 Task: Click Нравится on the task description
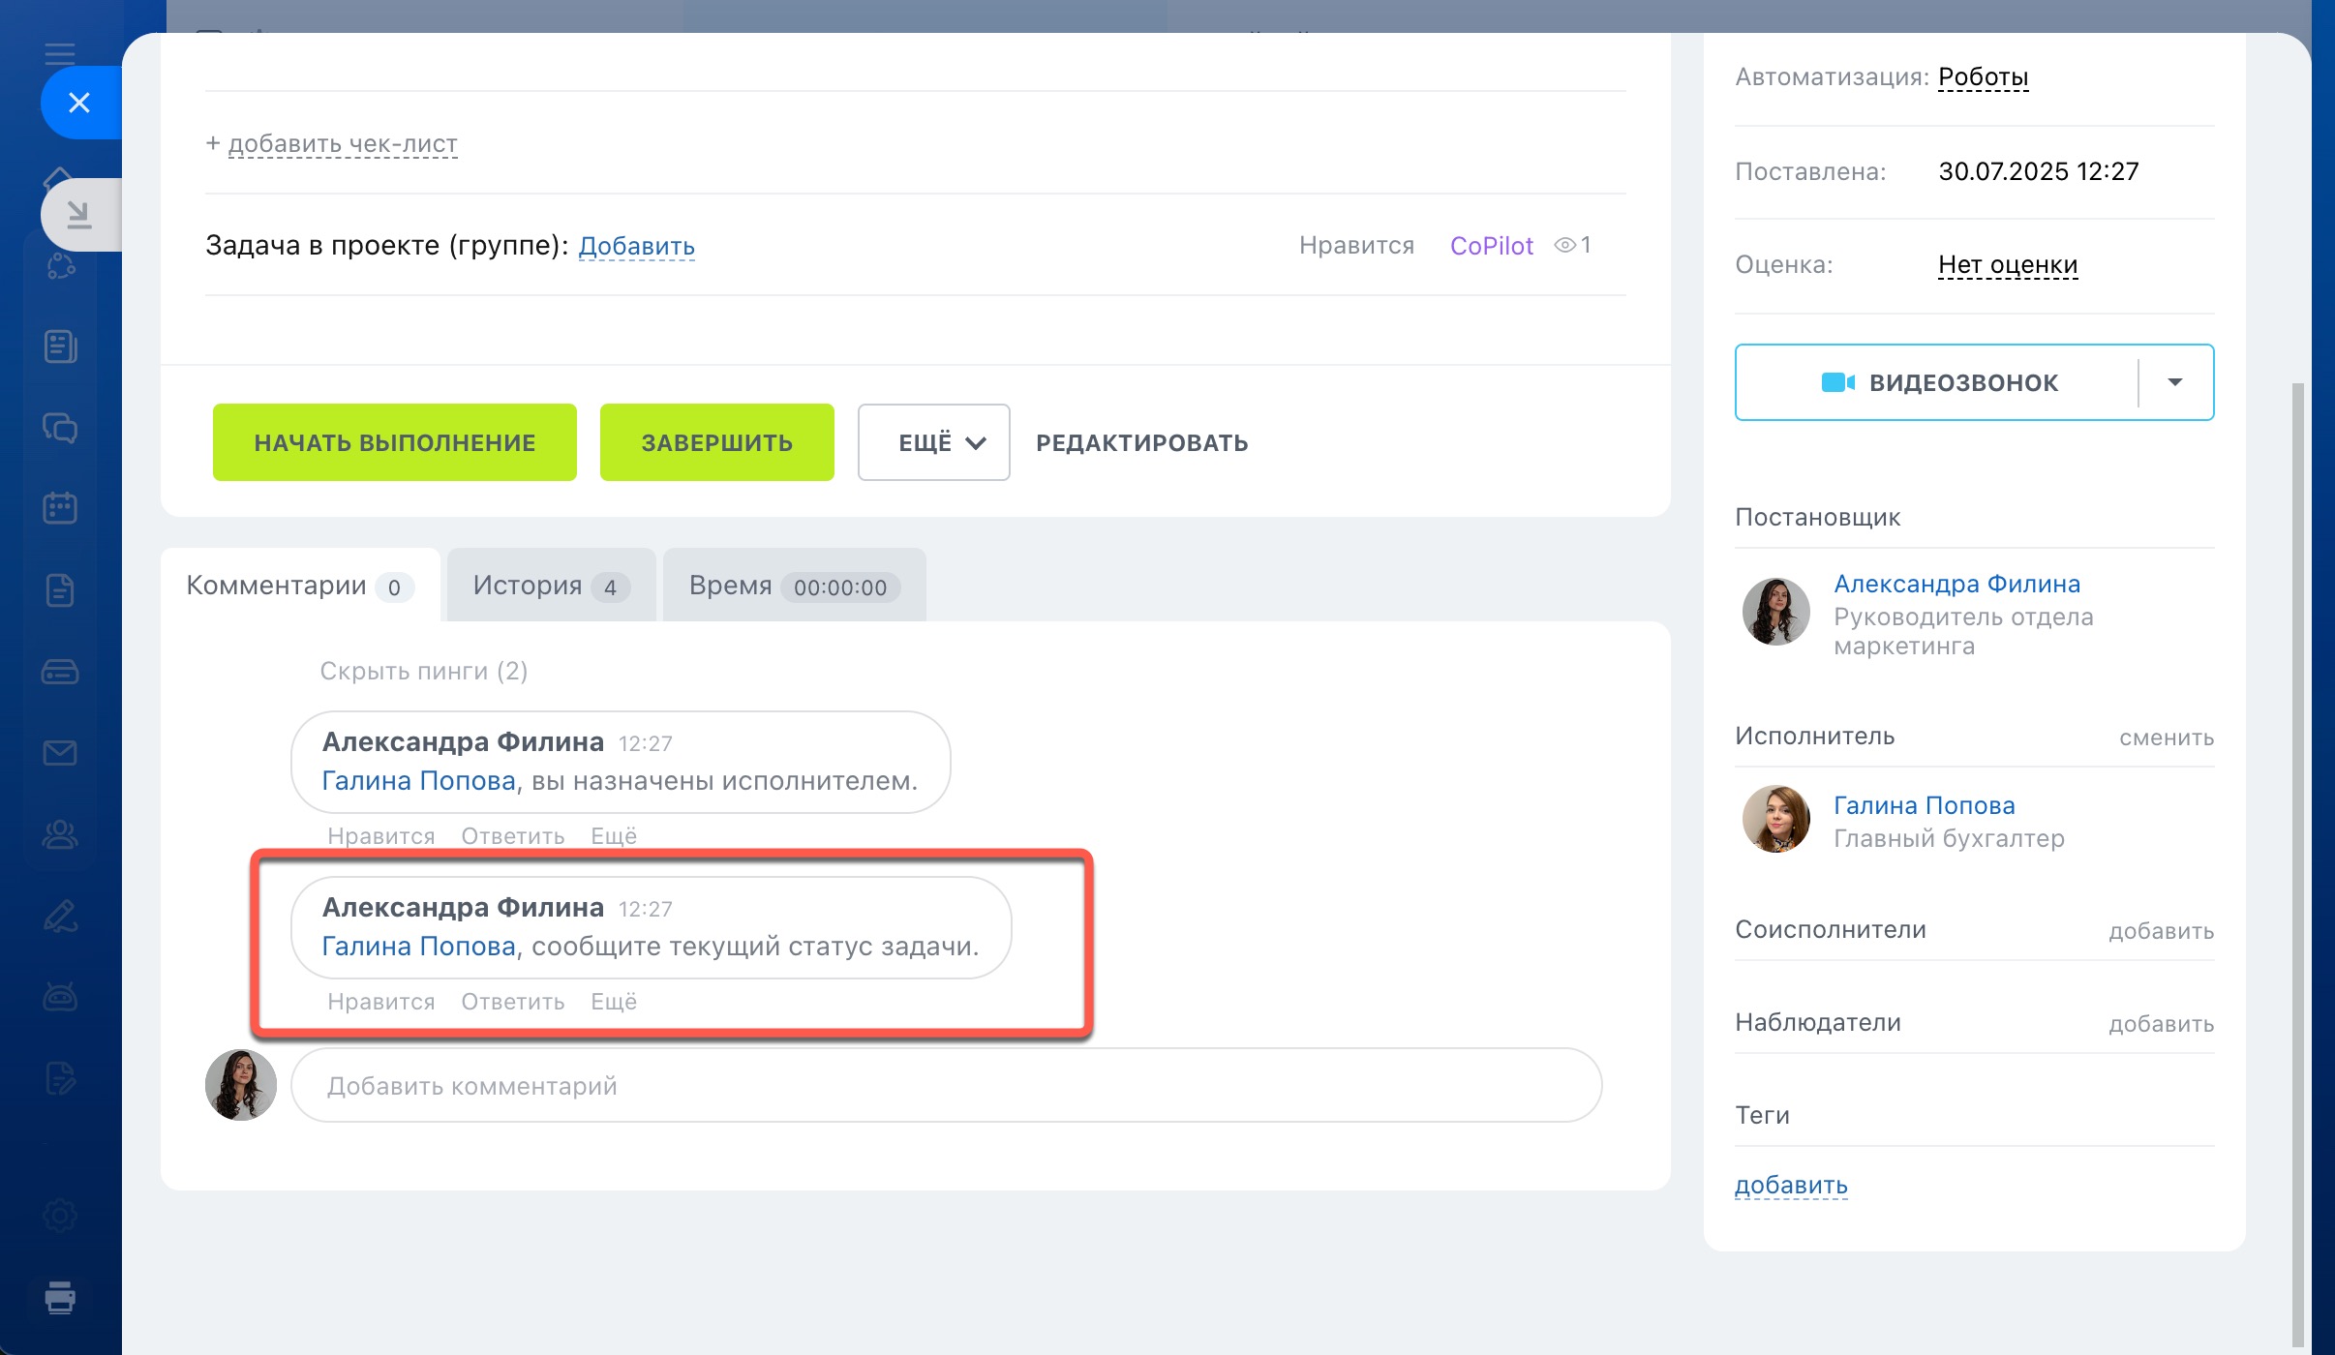coord(1356,246)
